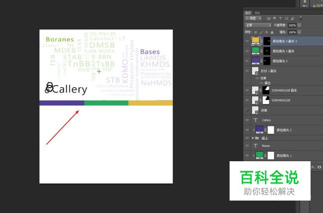Click the add layer mask button

pos(320,167)
